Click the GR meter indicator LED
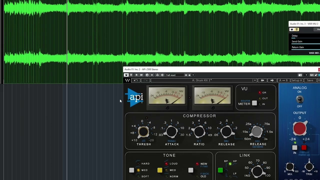320x180 pixels. click(x=260, y=92)
